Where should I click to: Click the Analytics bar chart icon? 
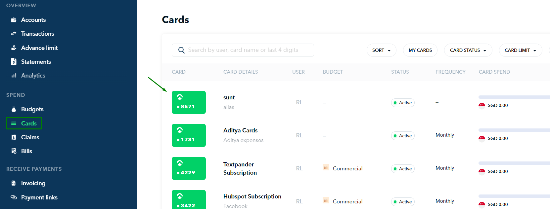click(x=14, y=76)
